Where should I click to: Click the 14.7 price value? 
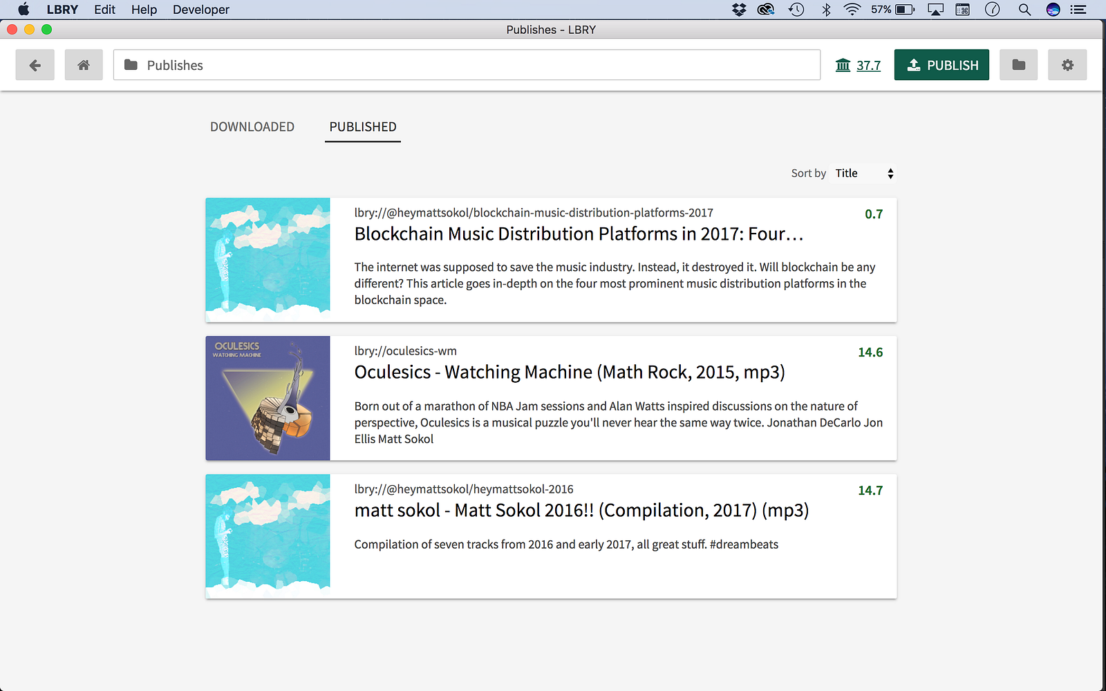click(870, 491)
